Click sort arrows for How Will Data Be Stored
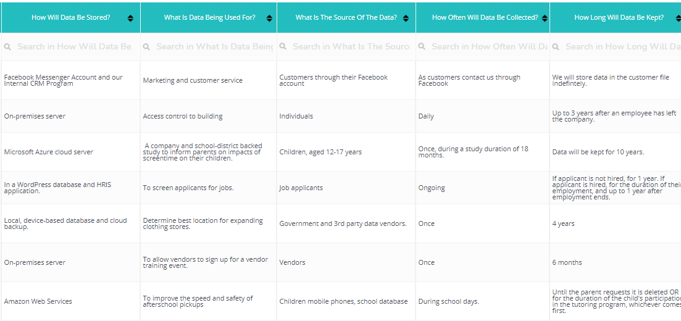This screenshot has width=681, height=321. point(131,19)
